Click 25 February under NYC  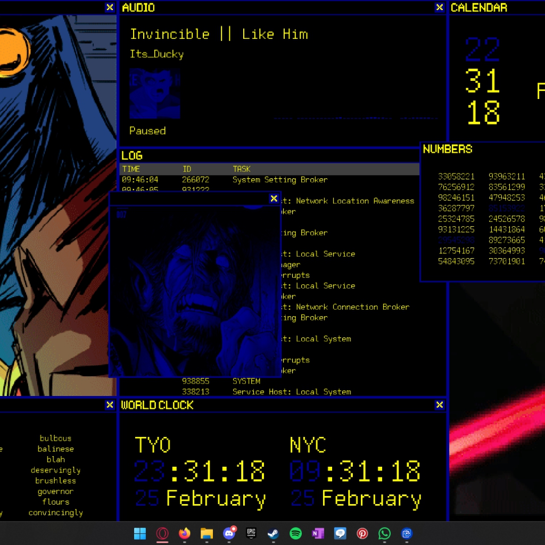coord(356,499)
